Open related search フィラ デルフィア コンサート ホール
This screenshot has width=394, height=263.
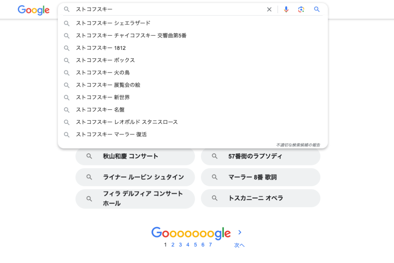point(142,198)
